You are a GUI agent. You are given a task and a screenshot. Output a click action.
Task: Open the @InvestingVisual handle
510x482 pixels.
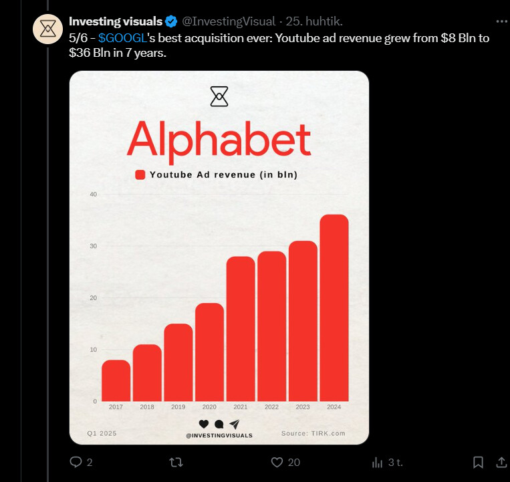(x=229, y=21)
